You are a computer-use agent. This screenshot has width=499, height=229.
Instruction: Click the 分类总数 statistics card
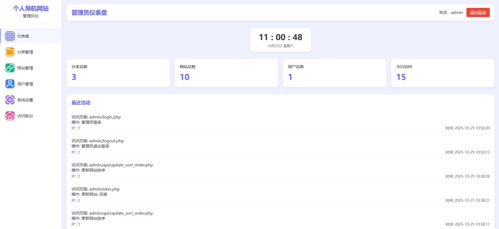pyautogui.click(x=118, y=73)
